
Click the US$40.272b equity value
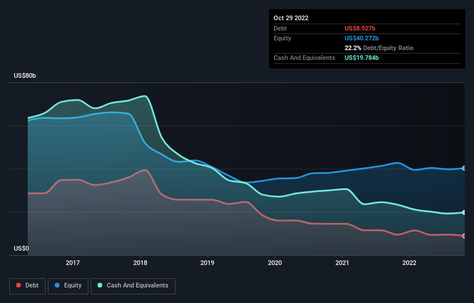click(361, 38)
